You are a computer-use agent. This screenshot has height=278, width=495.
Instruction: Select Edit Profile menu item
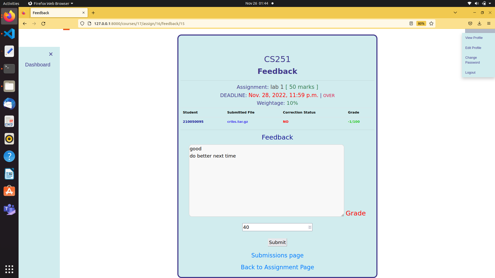[473, 48]
